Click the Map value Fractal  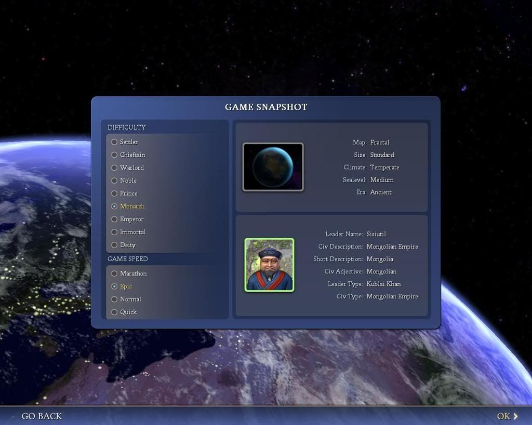pos(380,142)
